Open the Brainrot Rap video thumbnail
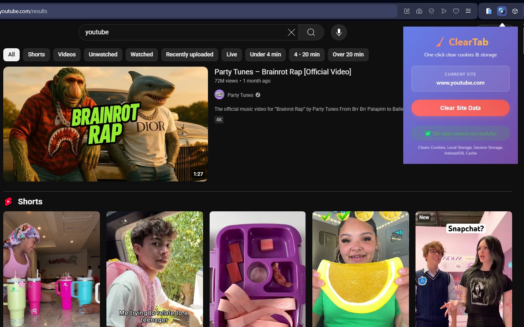The width and height of the screenshot is (524, 327). [106, 124]
